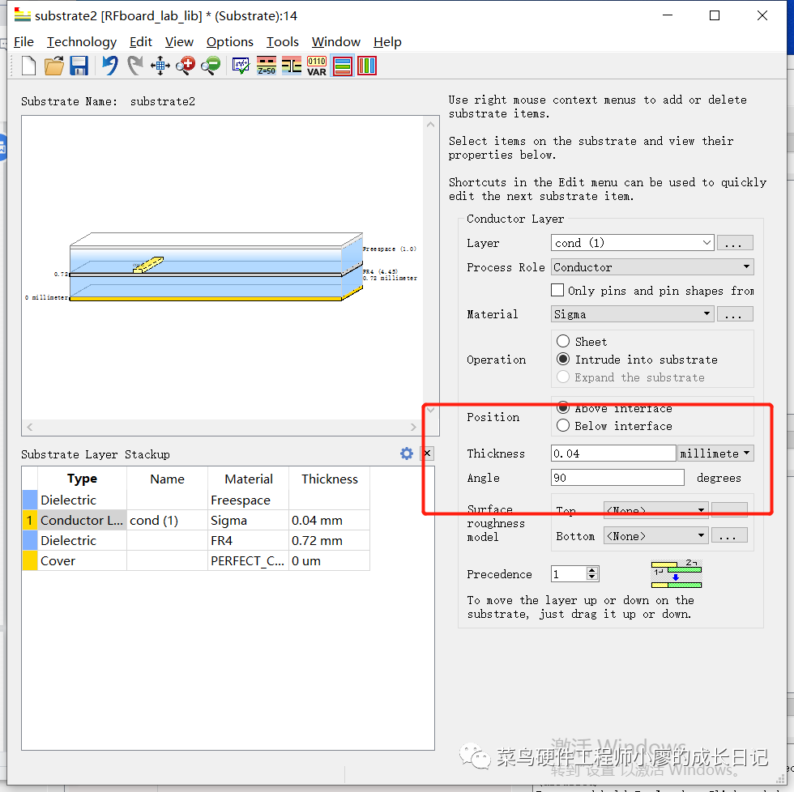This screenshot has width=794, height=792.
Task: Select the Freespace Dielectric row
Action: (196, 500)
